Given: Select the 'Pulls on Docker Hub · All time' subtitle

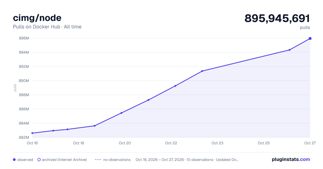Looking at the screenshot, I should 47,27.
